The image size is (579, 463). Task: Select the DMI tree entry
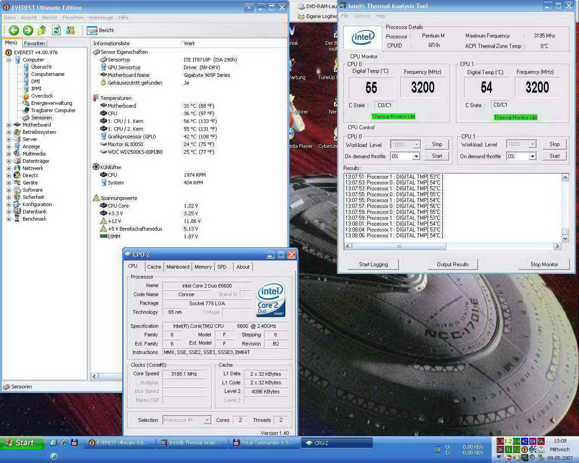tap(35, 81)
